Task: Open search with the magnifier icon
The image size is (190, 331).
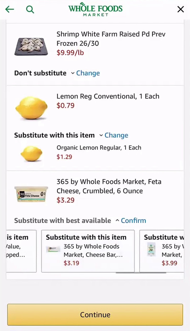Action: [30, 9]
